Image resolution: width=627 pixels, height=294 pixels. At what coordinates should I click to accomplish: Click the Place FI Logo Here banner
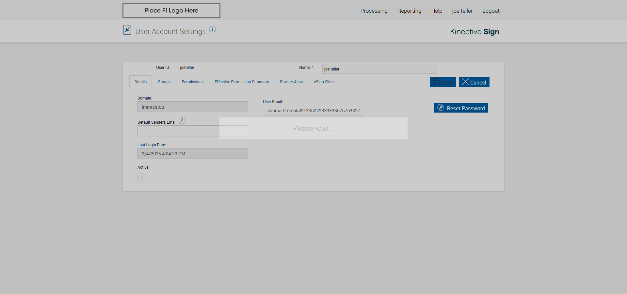(171, 10)
